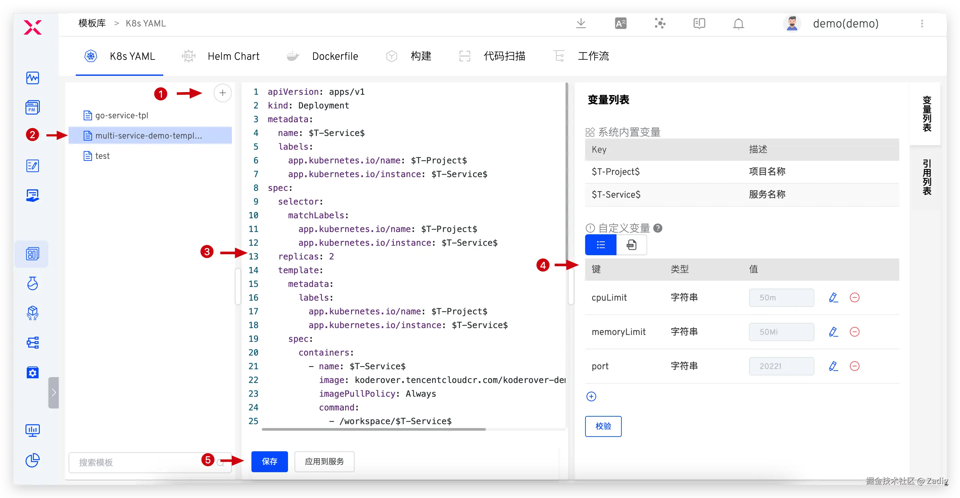Open the 引用列表 side panel

click(x=926, y=177)
